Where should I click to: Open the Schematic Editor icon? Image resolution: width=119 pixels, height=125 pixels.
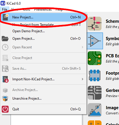click(x=95, y=24)
